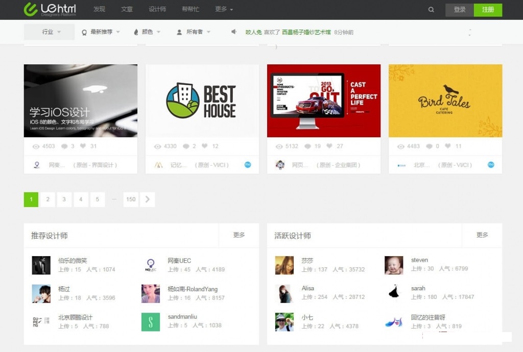Open the Cast A Perfect Life thumbnail

[323, 100]
